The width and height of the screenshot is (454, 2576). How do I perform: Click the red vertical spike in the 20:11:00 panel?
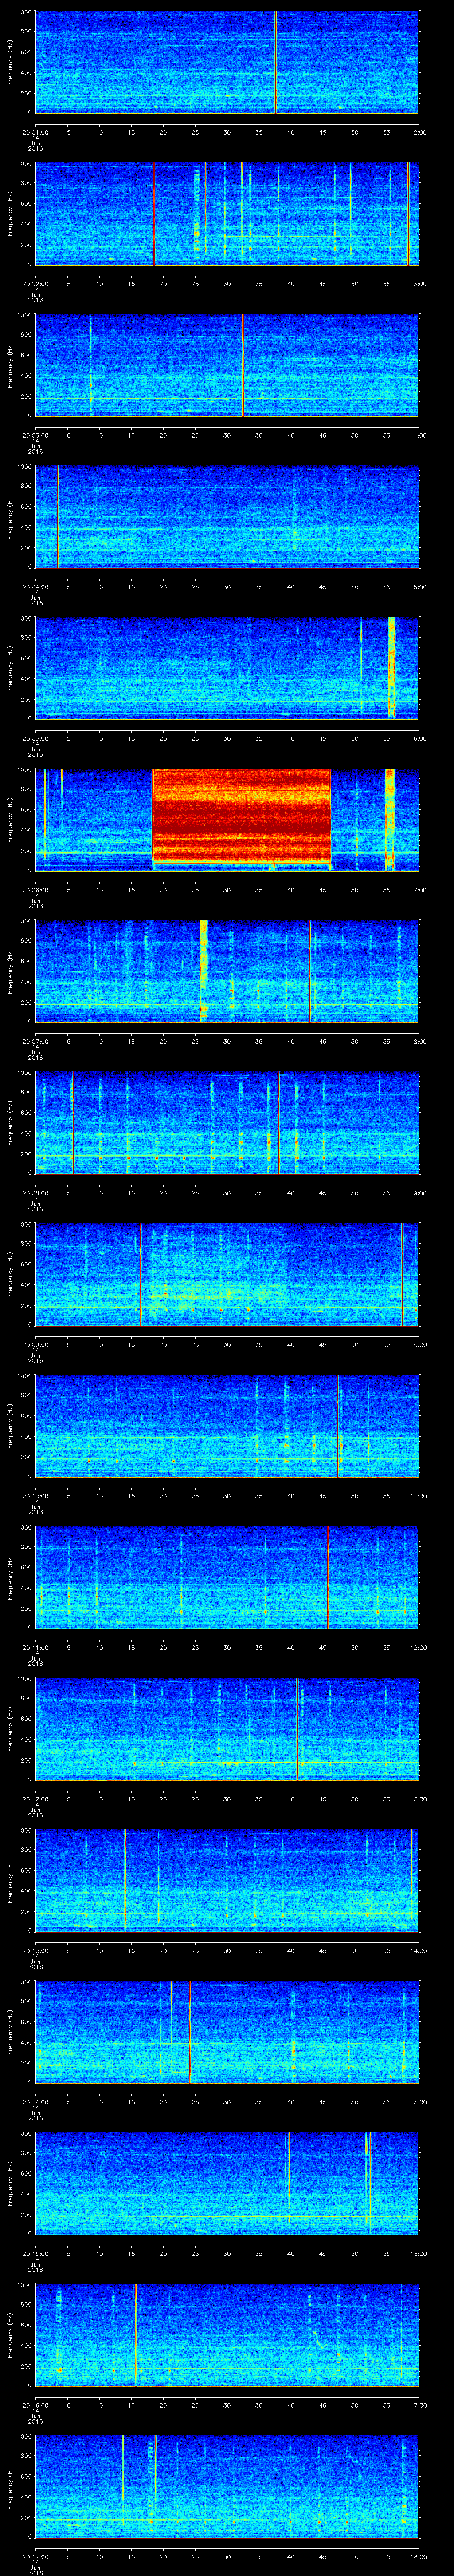pos(327,1577)
